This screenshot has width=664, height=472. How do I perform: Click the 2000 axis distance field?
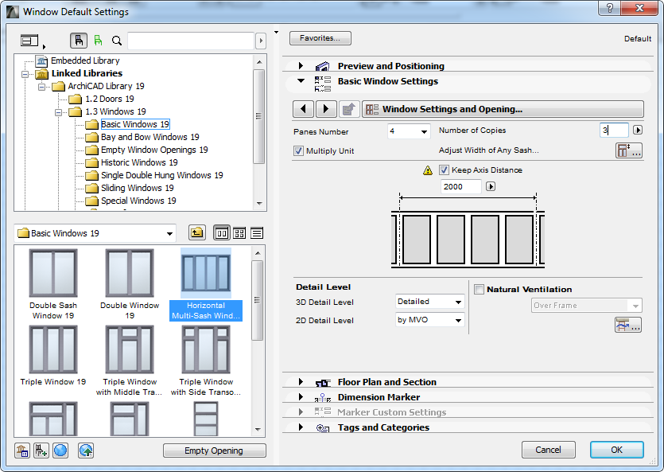coord(460,186)
